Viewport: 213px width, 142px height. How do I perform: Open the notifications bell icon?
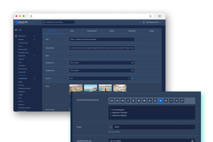click(x=143, y=22)
